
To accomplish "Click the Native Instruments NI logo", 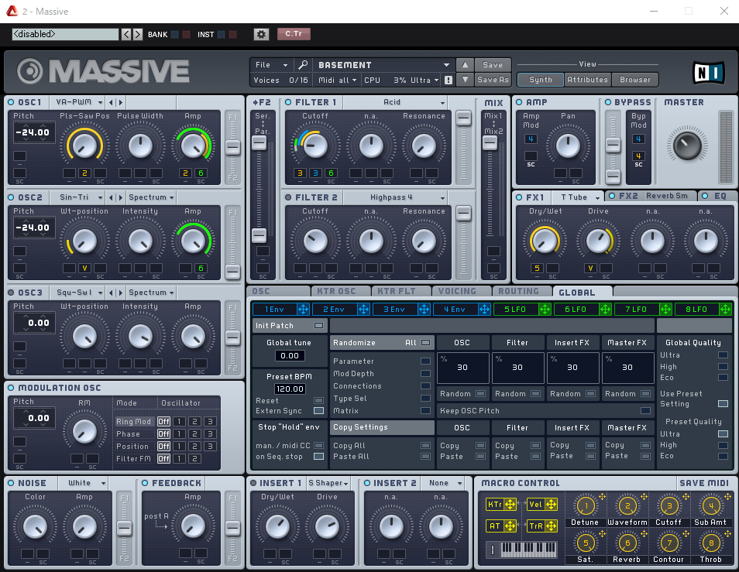I will click(708, 73).
